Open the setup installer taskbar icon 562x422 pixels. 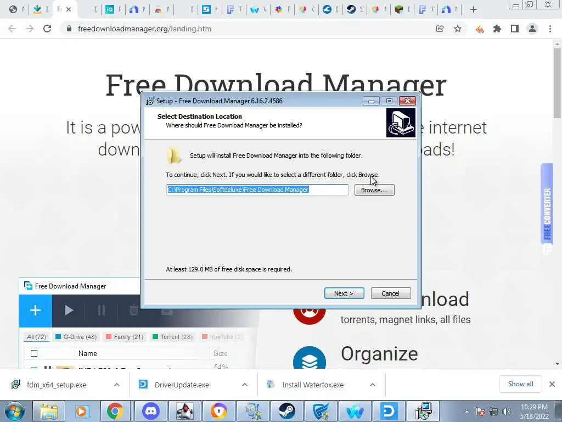click(423, 411)
